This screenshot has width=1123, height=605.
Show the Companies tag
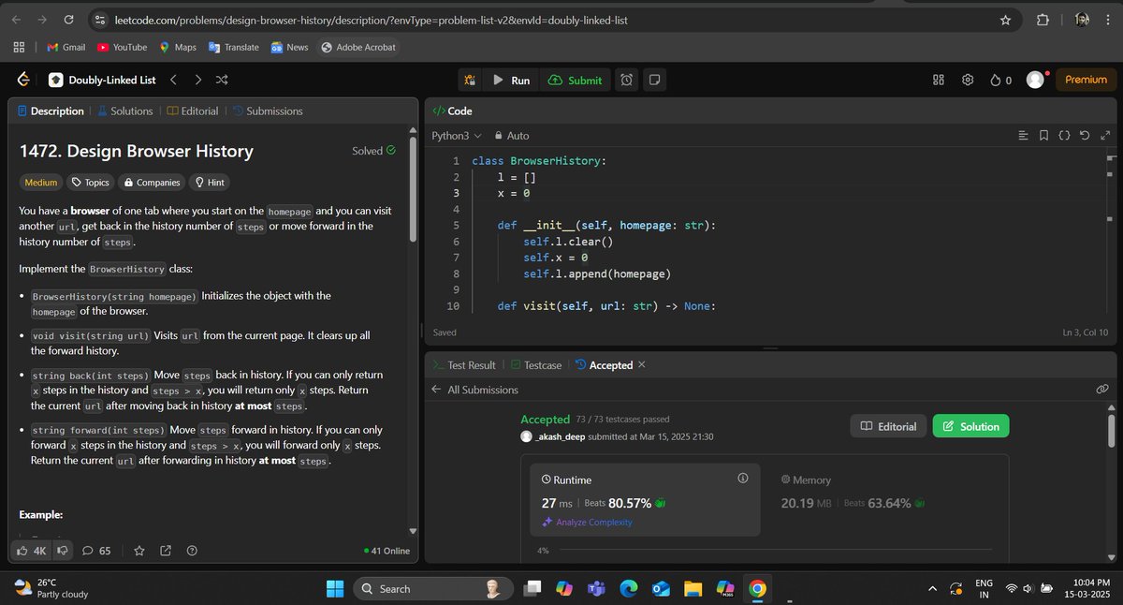(152, 183)
